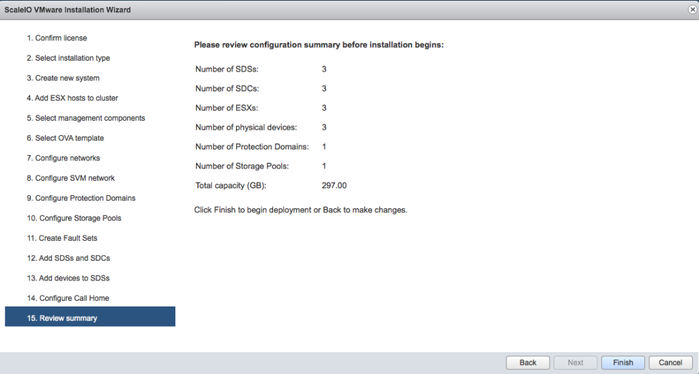Screen dimensions: 699x374
Task: Open the Select OVA template step
Action: [66, 138]
